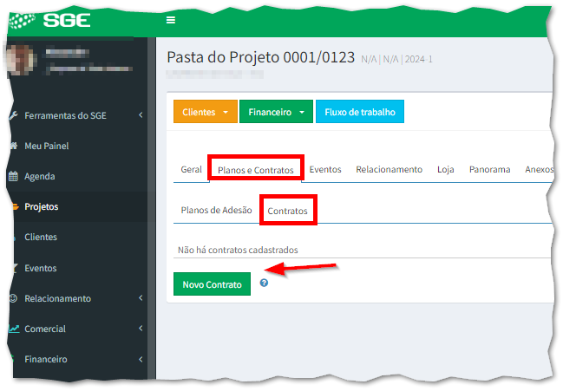This screenshot has width=563, height=391.
Task: Expand Relacionamento sidebar chevron
Action: [x=141, y=297]
